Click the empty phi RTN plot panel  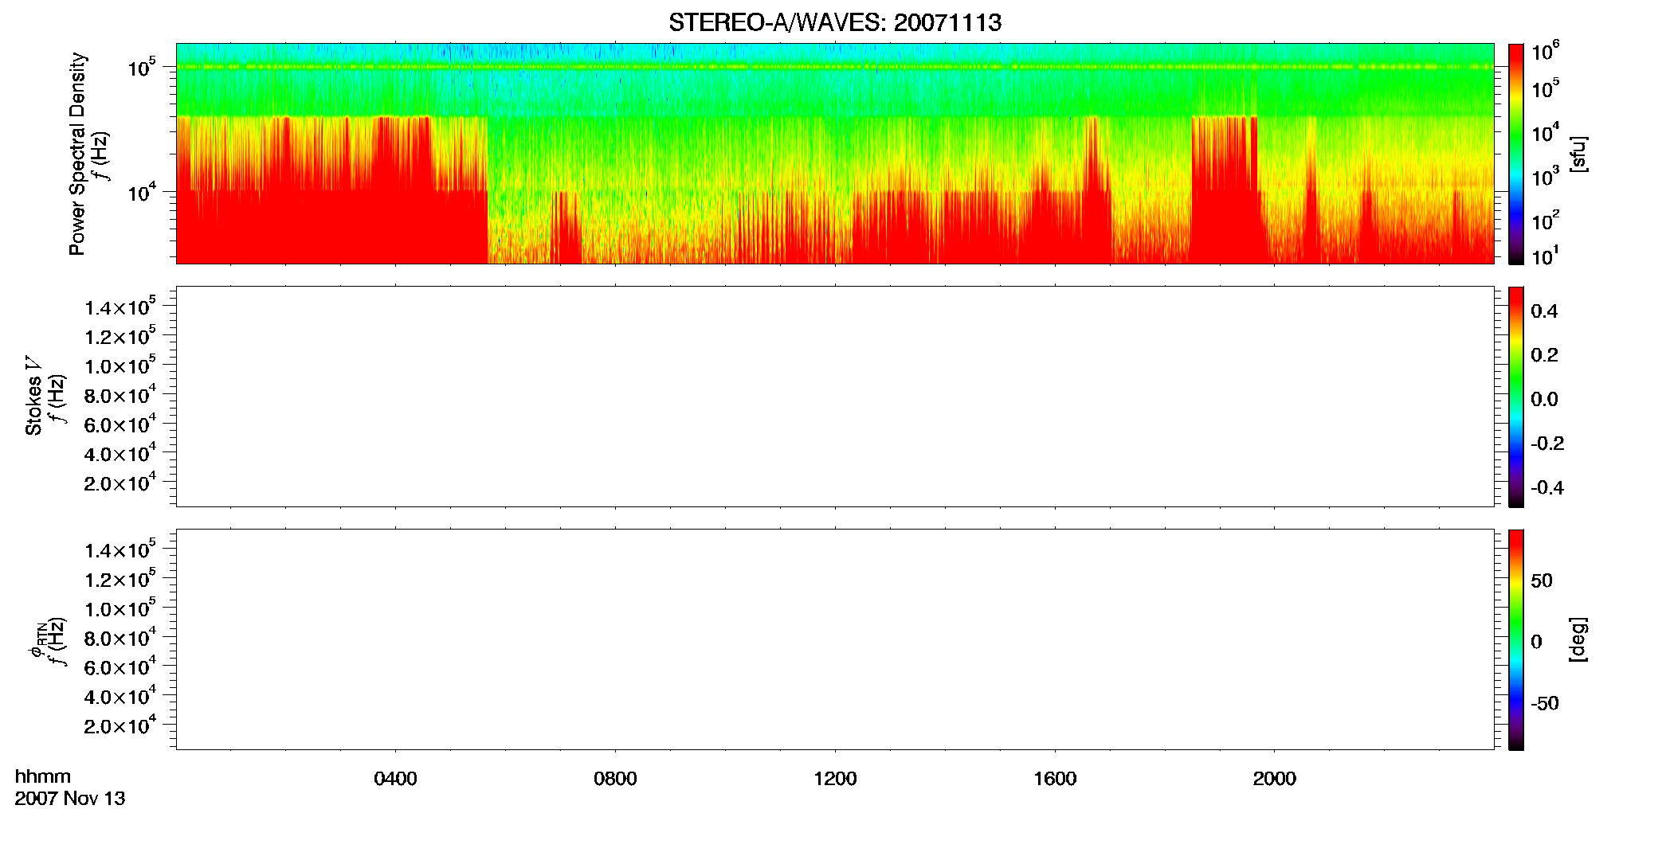point(835,639)
